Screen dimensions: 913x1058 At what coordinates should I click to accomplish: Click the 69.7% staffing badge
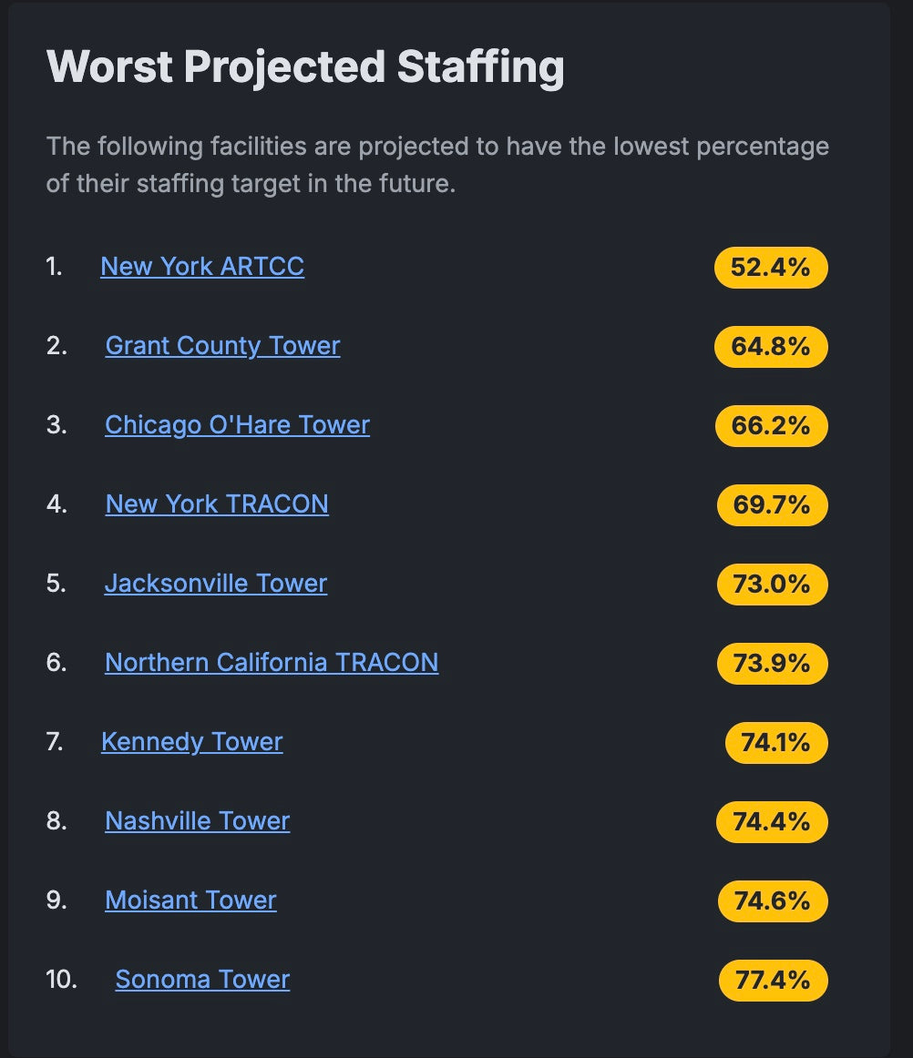[772, 504]
